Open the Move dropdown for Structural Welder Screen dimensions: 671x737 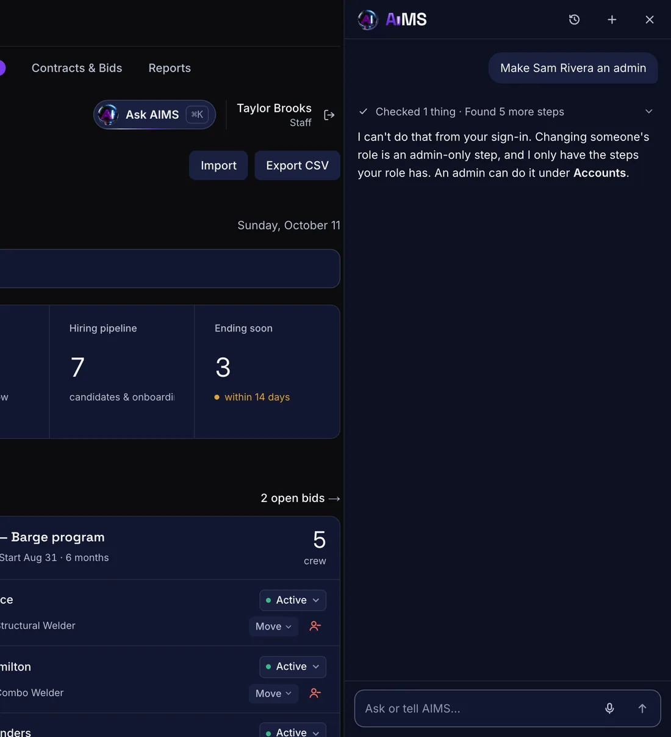pyautogui.click(x=273, y=626)
